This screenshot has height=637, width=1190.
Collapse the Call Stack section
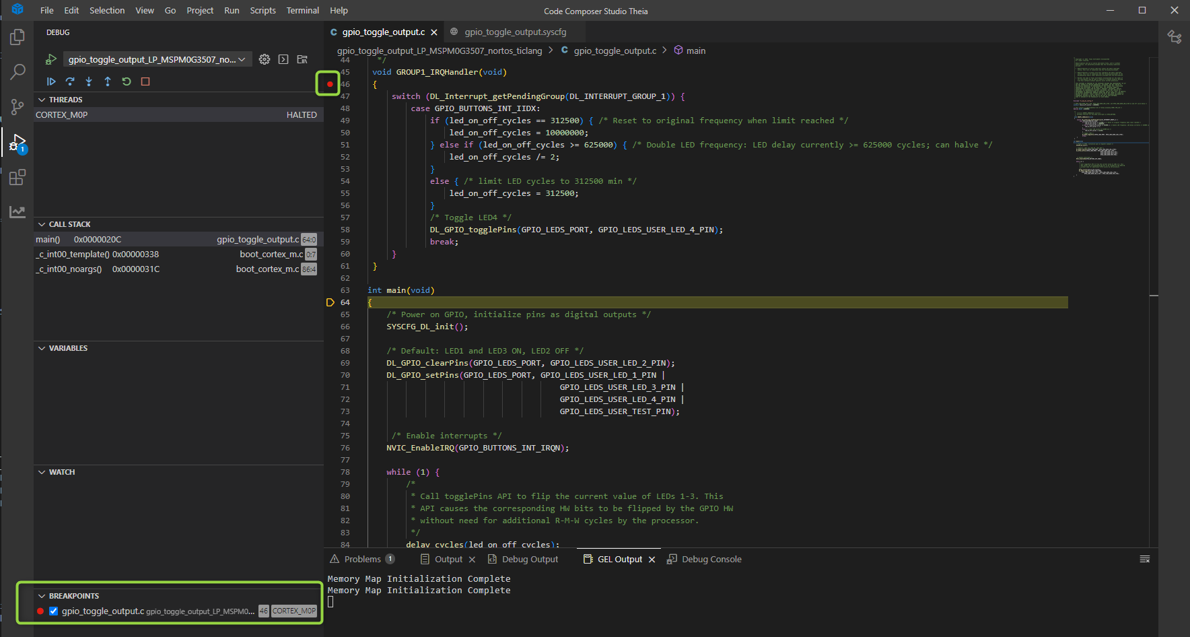[42, 224]
